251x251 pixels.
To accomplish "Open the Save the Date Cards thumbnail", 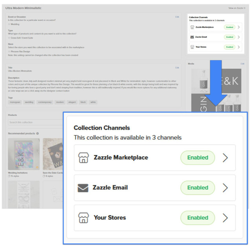I will (53, 154).
